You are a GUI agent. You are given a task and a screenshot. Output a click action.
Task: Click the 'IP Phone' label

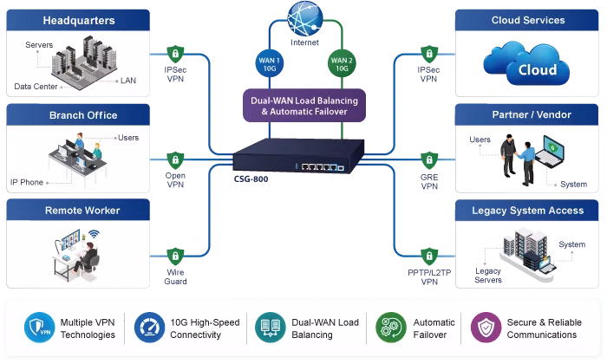[x=27, y=182]
